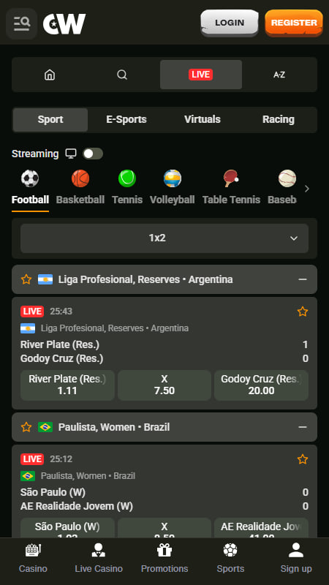Toggle the Streaming switch on
The image size is (329, 585).
click(x=93, y=154)
